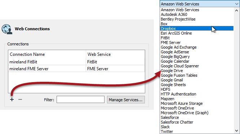The image size is (240, 134).
Task: Choose the highlighted Dropbox entry
Action: point(197,28)
